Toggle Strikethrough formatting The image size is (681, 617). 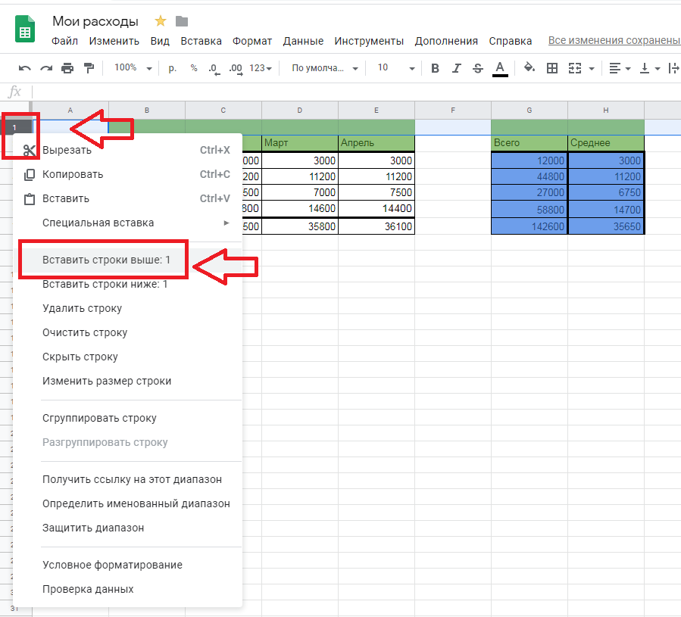coord(478,68)
